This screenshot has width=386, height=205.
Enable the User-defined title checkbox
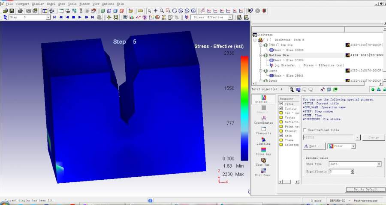click(x=305, y=130)
